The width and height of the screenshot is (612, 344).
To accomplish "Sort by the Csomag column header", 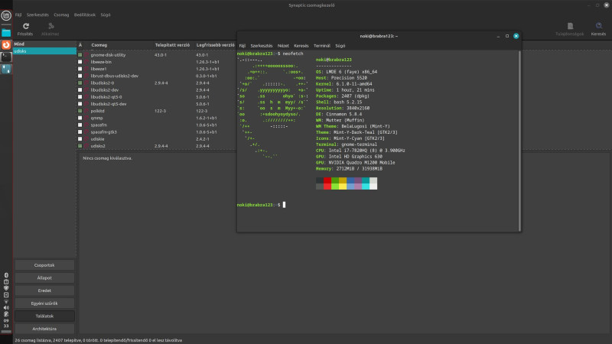I will [99, 45].
